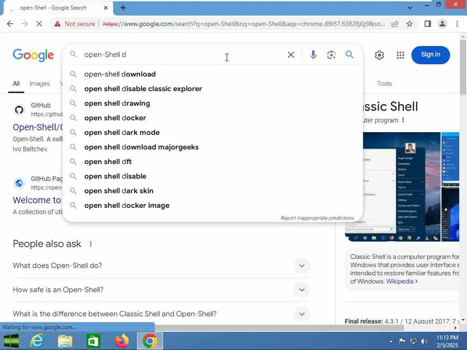
Task: Clear the search box with the X icon
Action: 291,55
